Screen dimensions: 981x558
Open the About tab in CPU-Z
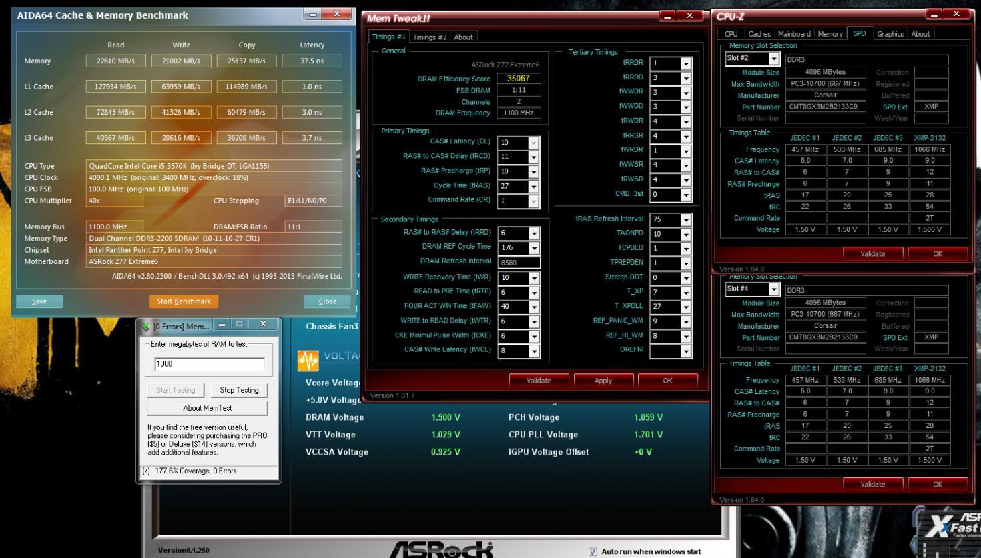(x=921, y=34)
